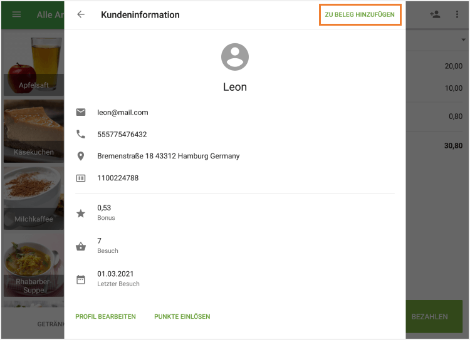Select PUNKTE EINLÖSEN

click(182, 317)
